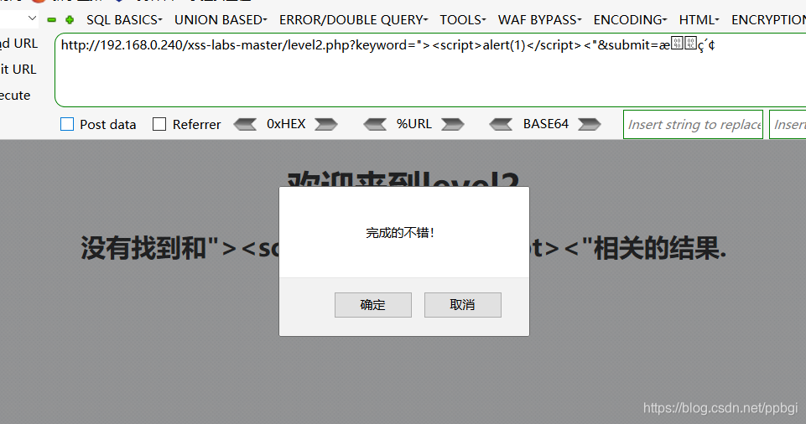The width and height of the screenshot is (806, 424).
Task: Click the %URL label
Action: click(x=413, y=124)
